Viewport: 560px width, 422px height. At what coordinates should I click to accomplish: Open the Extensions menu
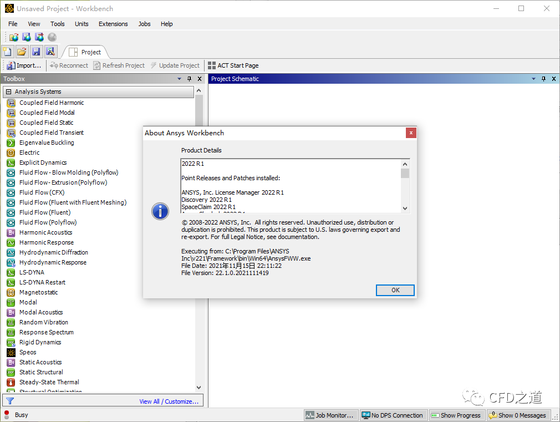click(x=113, y=24)
